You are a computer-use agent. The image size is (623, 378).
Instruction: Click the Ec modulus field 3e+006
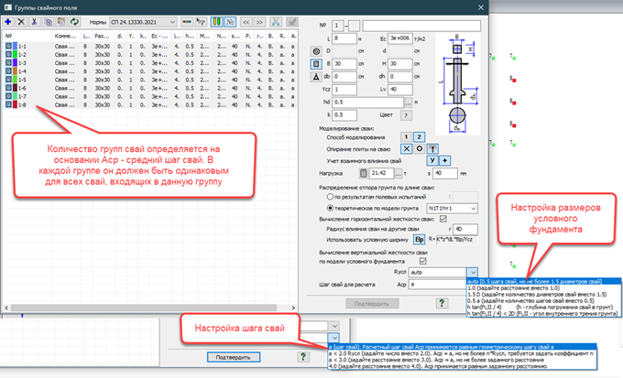[400, 38]
